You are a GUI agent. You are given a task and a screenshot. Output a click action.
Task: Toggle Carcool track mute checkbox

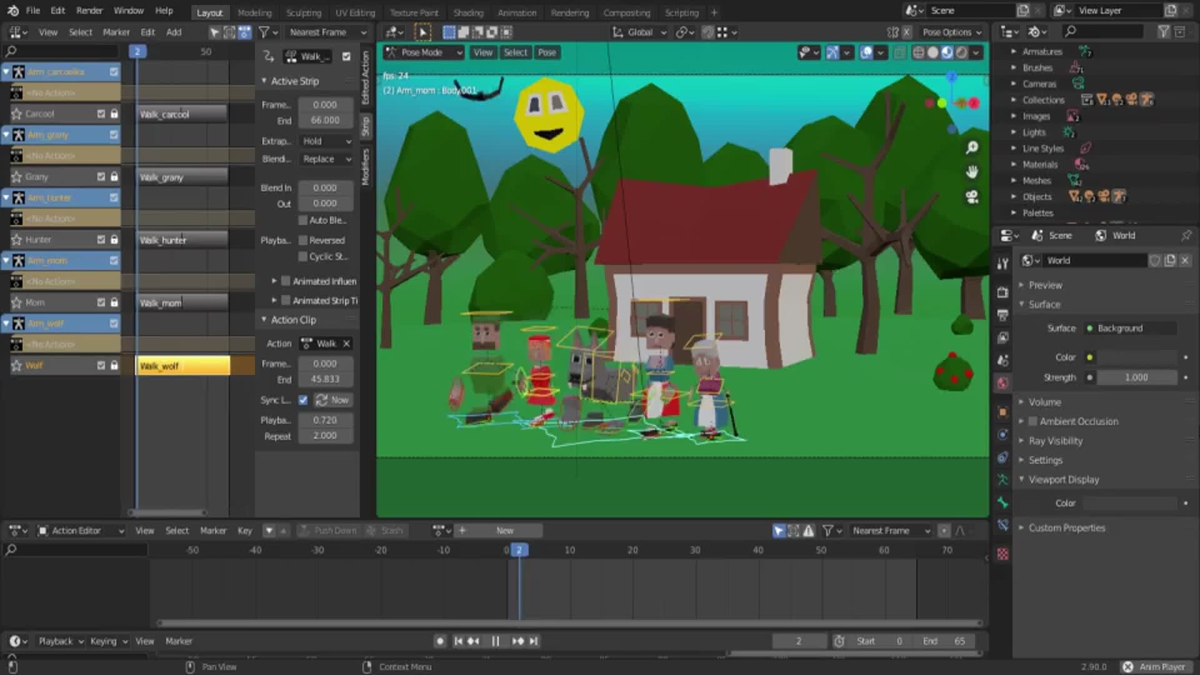click(101, 114)
